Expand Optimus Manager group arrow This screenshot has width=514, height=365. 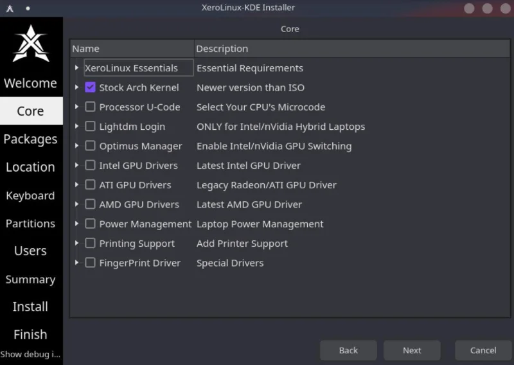76,146
